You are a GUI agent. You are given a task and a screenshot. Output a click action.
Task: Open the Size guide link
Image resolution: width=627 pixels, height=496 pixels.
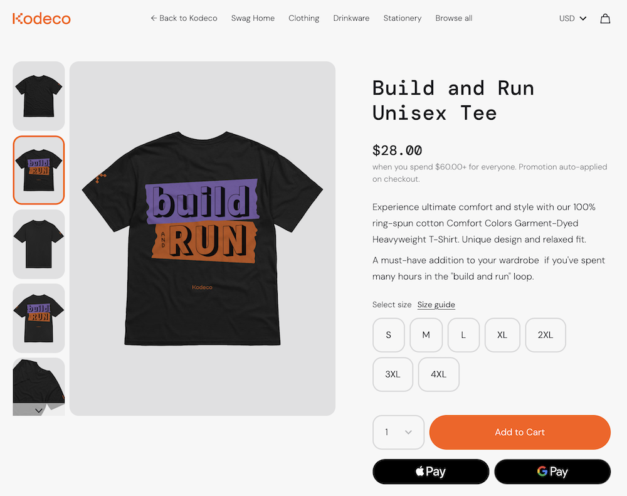coord(436,305)
